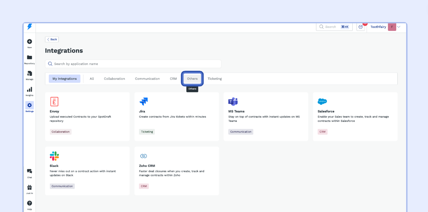Click 'Upload executed Contracts' description on Envoy
The image size is (428, 212).
point(80,119)
